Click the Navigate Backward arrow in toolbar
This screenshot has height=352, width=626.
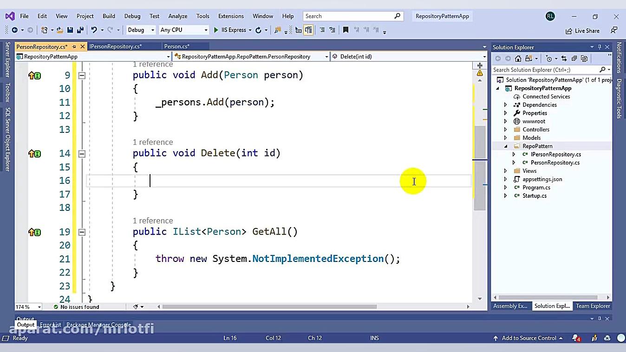14,30
